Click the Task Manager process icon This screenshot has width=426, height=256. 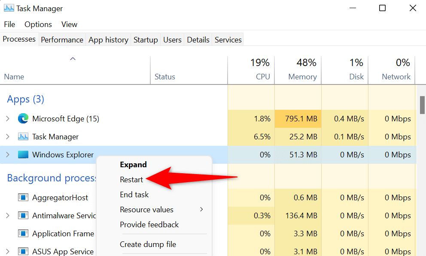(23, 137)
